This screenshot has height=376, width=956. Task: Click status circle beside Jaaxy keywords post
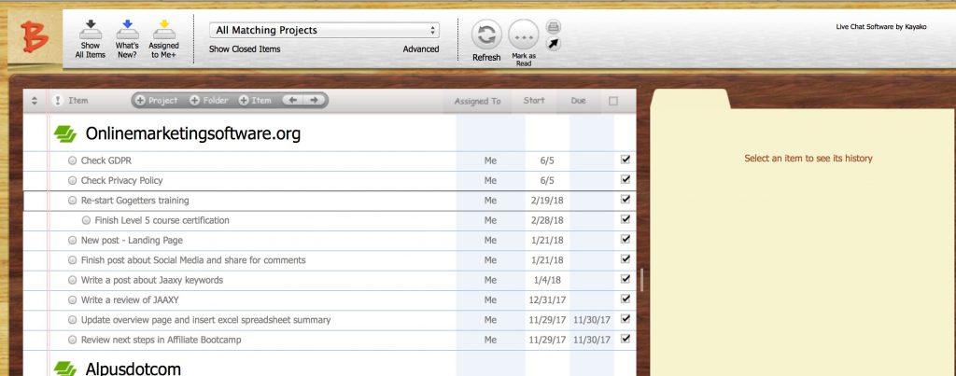click(x=73, y=280)
